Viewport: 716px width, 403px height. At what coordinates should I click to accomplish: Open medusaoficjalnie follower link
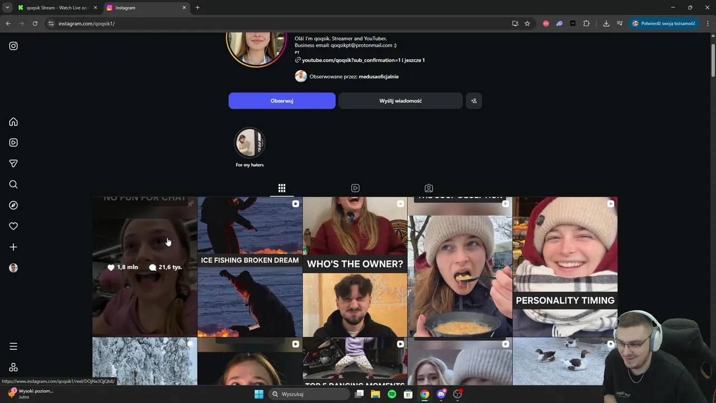pyautogui.click(x=379, y=77)
